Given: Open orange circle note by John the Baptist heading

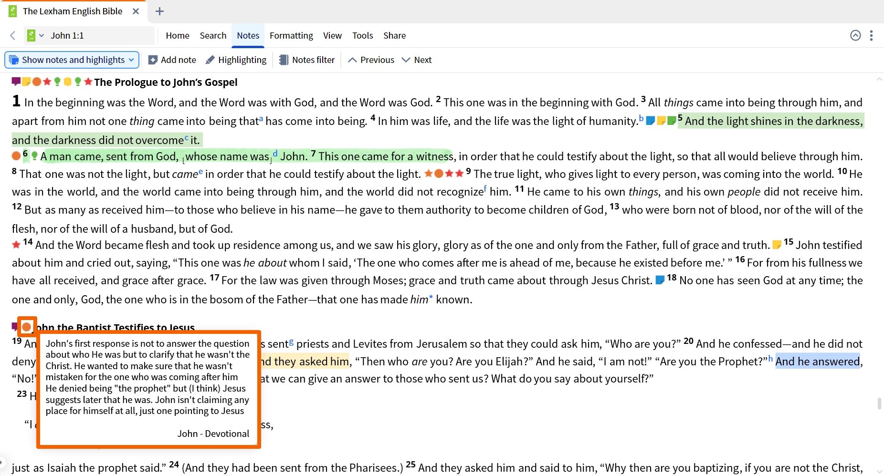Looking at the screenshot, I should (27, 327).
